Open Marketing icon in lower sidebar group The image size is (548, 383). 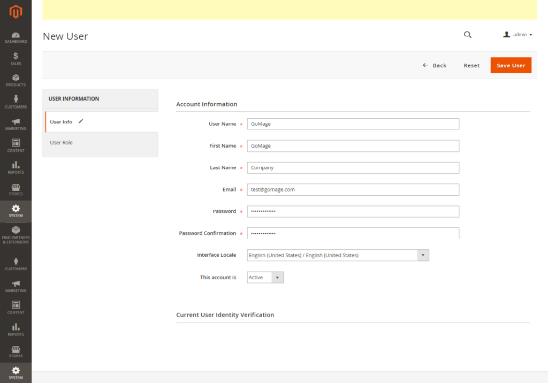point(16,286)
